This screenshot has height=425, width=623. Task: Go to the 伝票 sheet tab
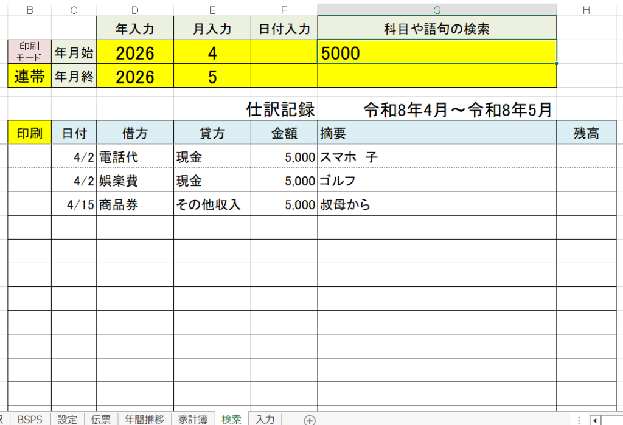101,420
